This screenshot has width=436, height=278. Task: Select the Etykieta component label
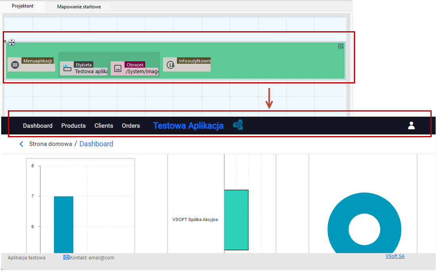pos(84,64)
